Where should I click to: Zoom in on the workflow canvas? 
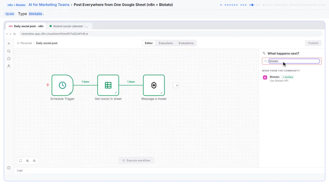pos(28,161)
